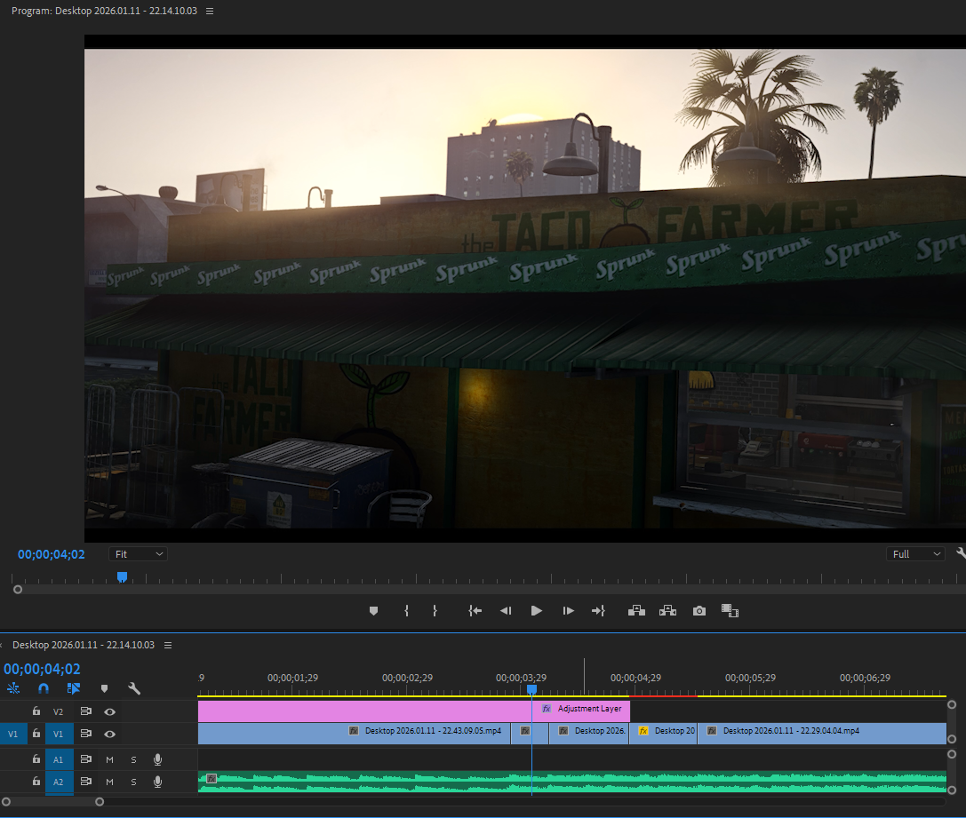The width and height of the screenshot is (966, 818).
Task: Select clip Desktop 2026.01.11 - 22.29.04.04.mp4
Action: [822, 734]
